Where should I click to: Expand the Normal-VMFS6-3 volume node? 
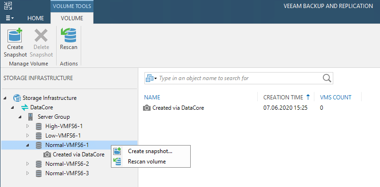coord(27,173)
